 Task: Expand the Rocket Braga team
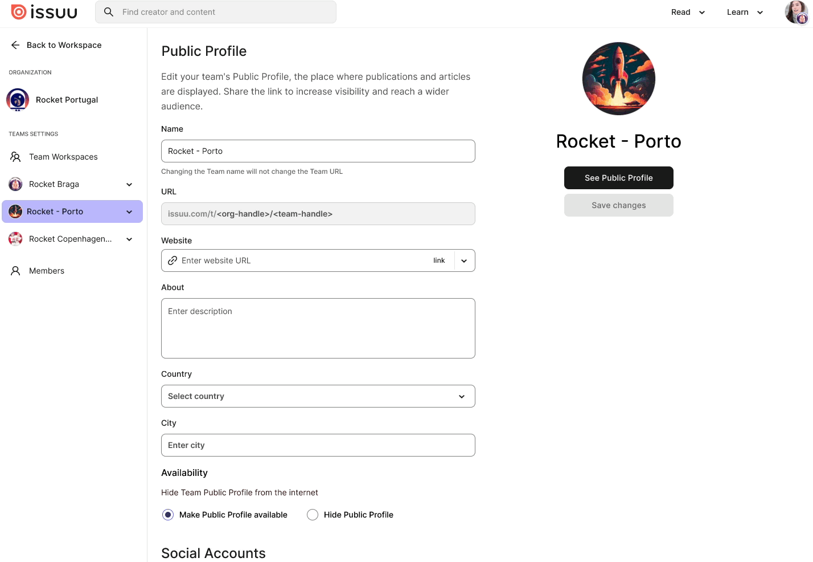tap(129, 184)
